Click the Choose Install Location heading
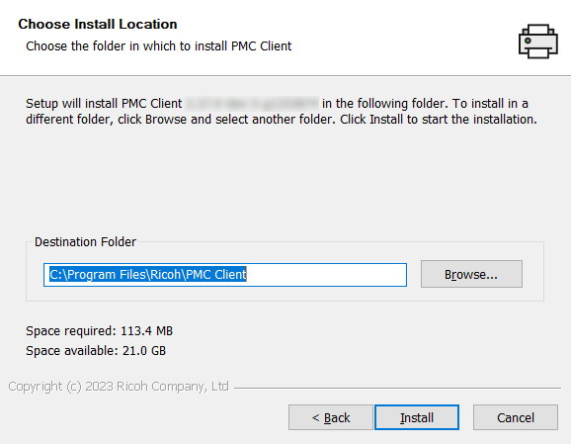Image resolution: width=571 pixels, height=444 pixels. click(x=98, y=24)
